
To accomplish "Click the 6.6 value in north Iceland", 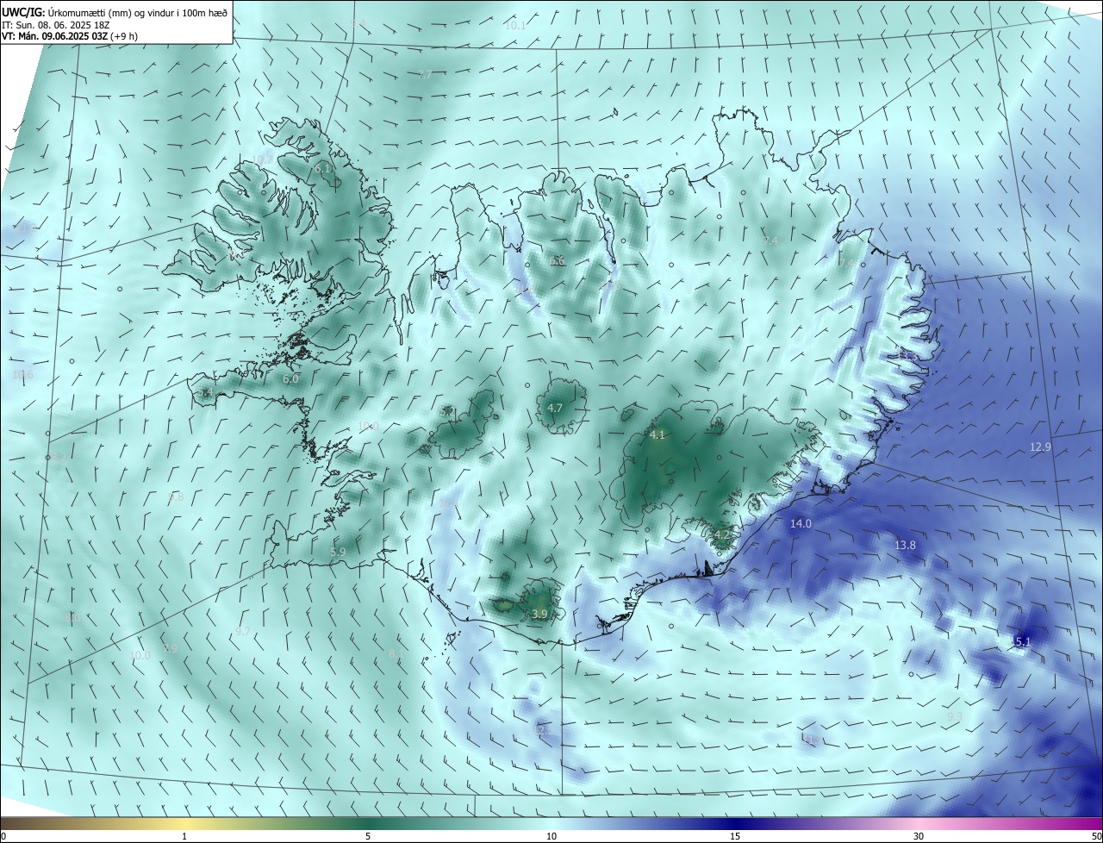I will [x=558, y=260].
